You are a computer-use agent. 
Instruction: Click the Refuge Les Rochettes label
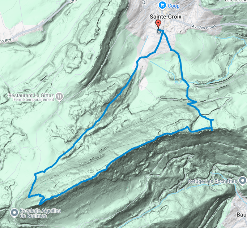point(213,181)
